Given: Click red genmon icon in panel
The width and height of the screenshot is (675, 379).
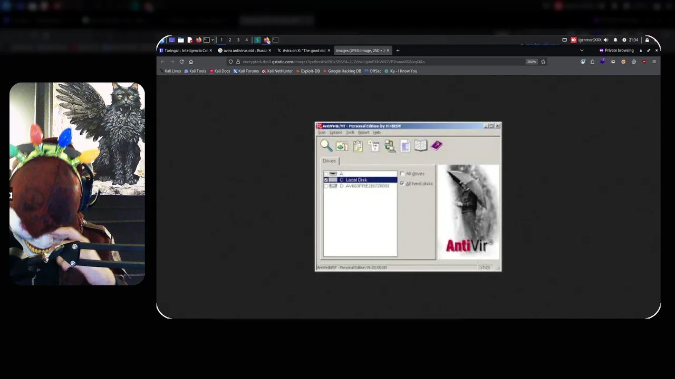Looking at the screenshot, I should coord(574,40).
